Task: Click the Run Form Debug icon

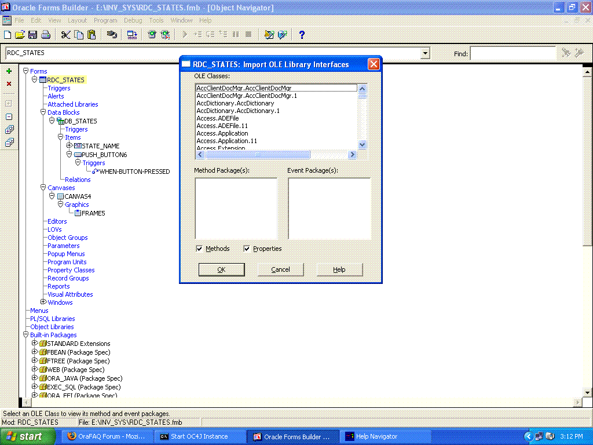Action: pos(165,35)
